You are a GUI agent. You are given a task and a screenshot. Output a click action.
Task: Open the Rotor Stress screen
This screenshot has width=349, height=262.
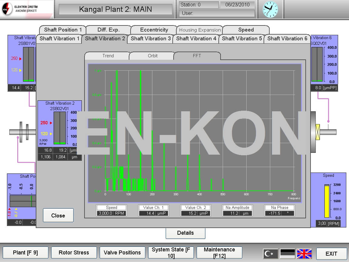(74, 253)
